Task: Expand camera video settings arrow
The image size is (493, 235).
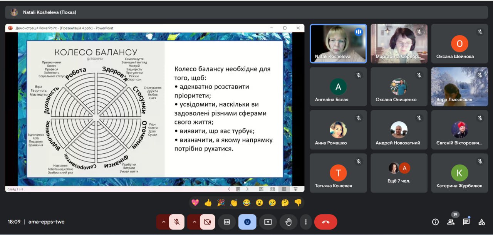Action: click(194, 222)
